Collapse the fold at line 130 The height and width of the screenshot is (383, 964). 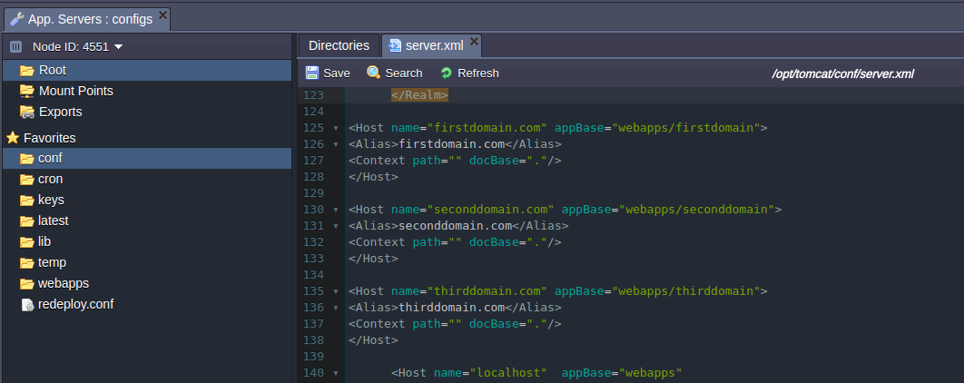(x=336, y=210)
